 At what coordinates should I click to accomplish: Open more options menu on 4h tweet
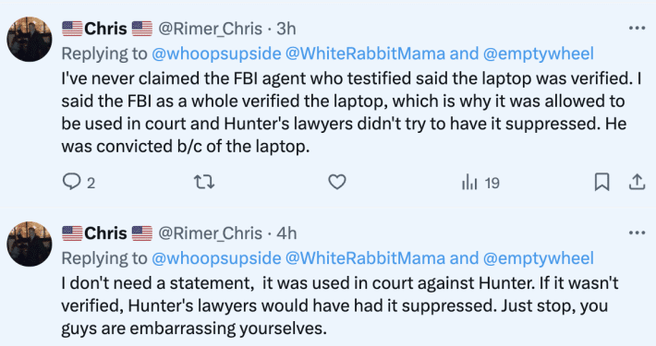637,233
